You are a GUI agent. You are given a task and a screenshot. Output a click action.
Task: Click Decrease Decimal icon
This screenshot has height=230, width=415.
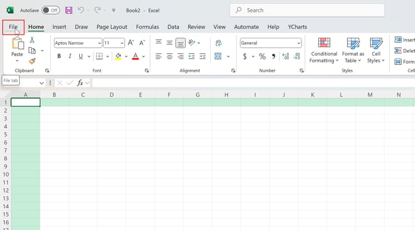tap(297, 56)
